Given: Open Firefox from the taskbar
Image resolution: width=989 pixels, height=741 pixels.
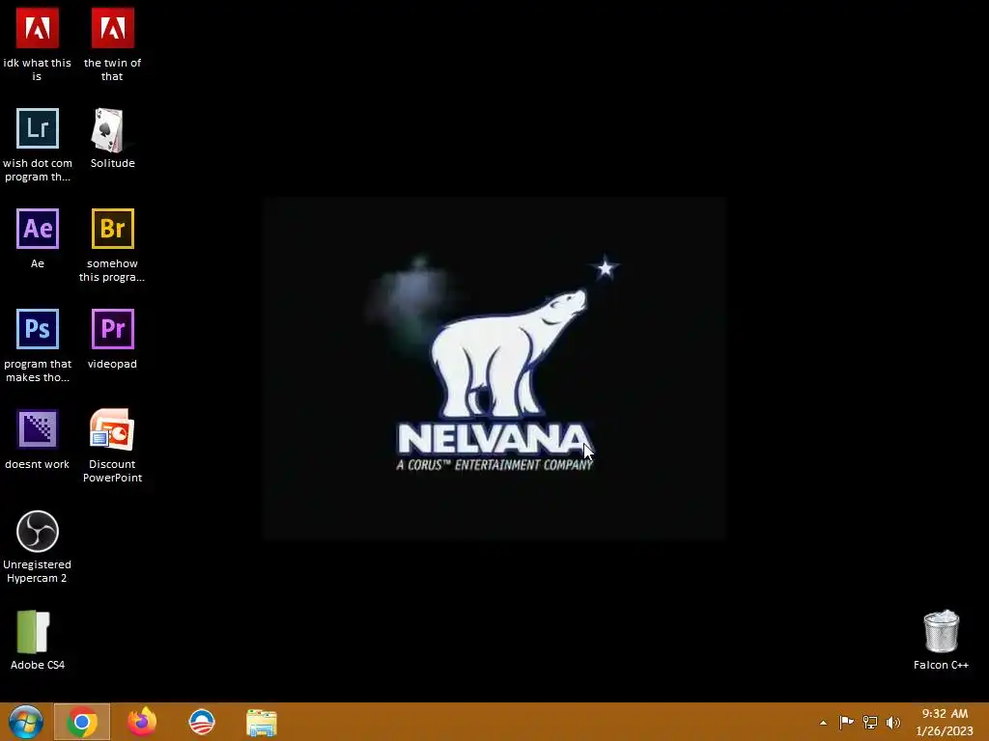Looking at the screenshot, I should click(142, 722).
